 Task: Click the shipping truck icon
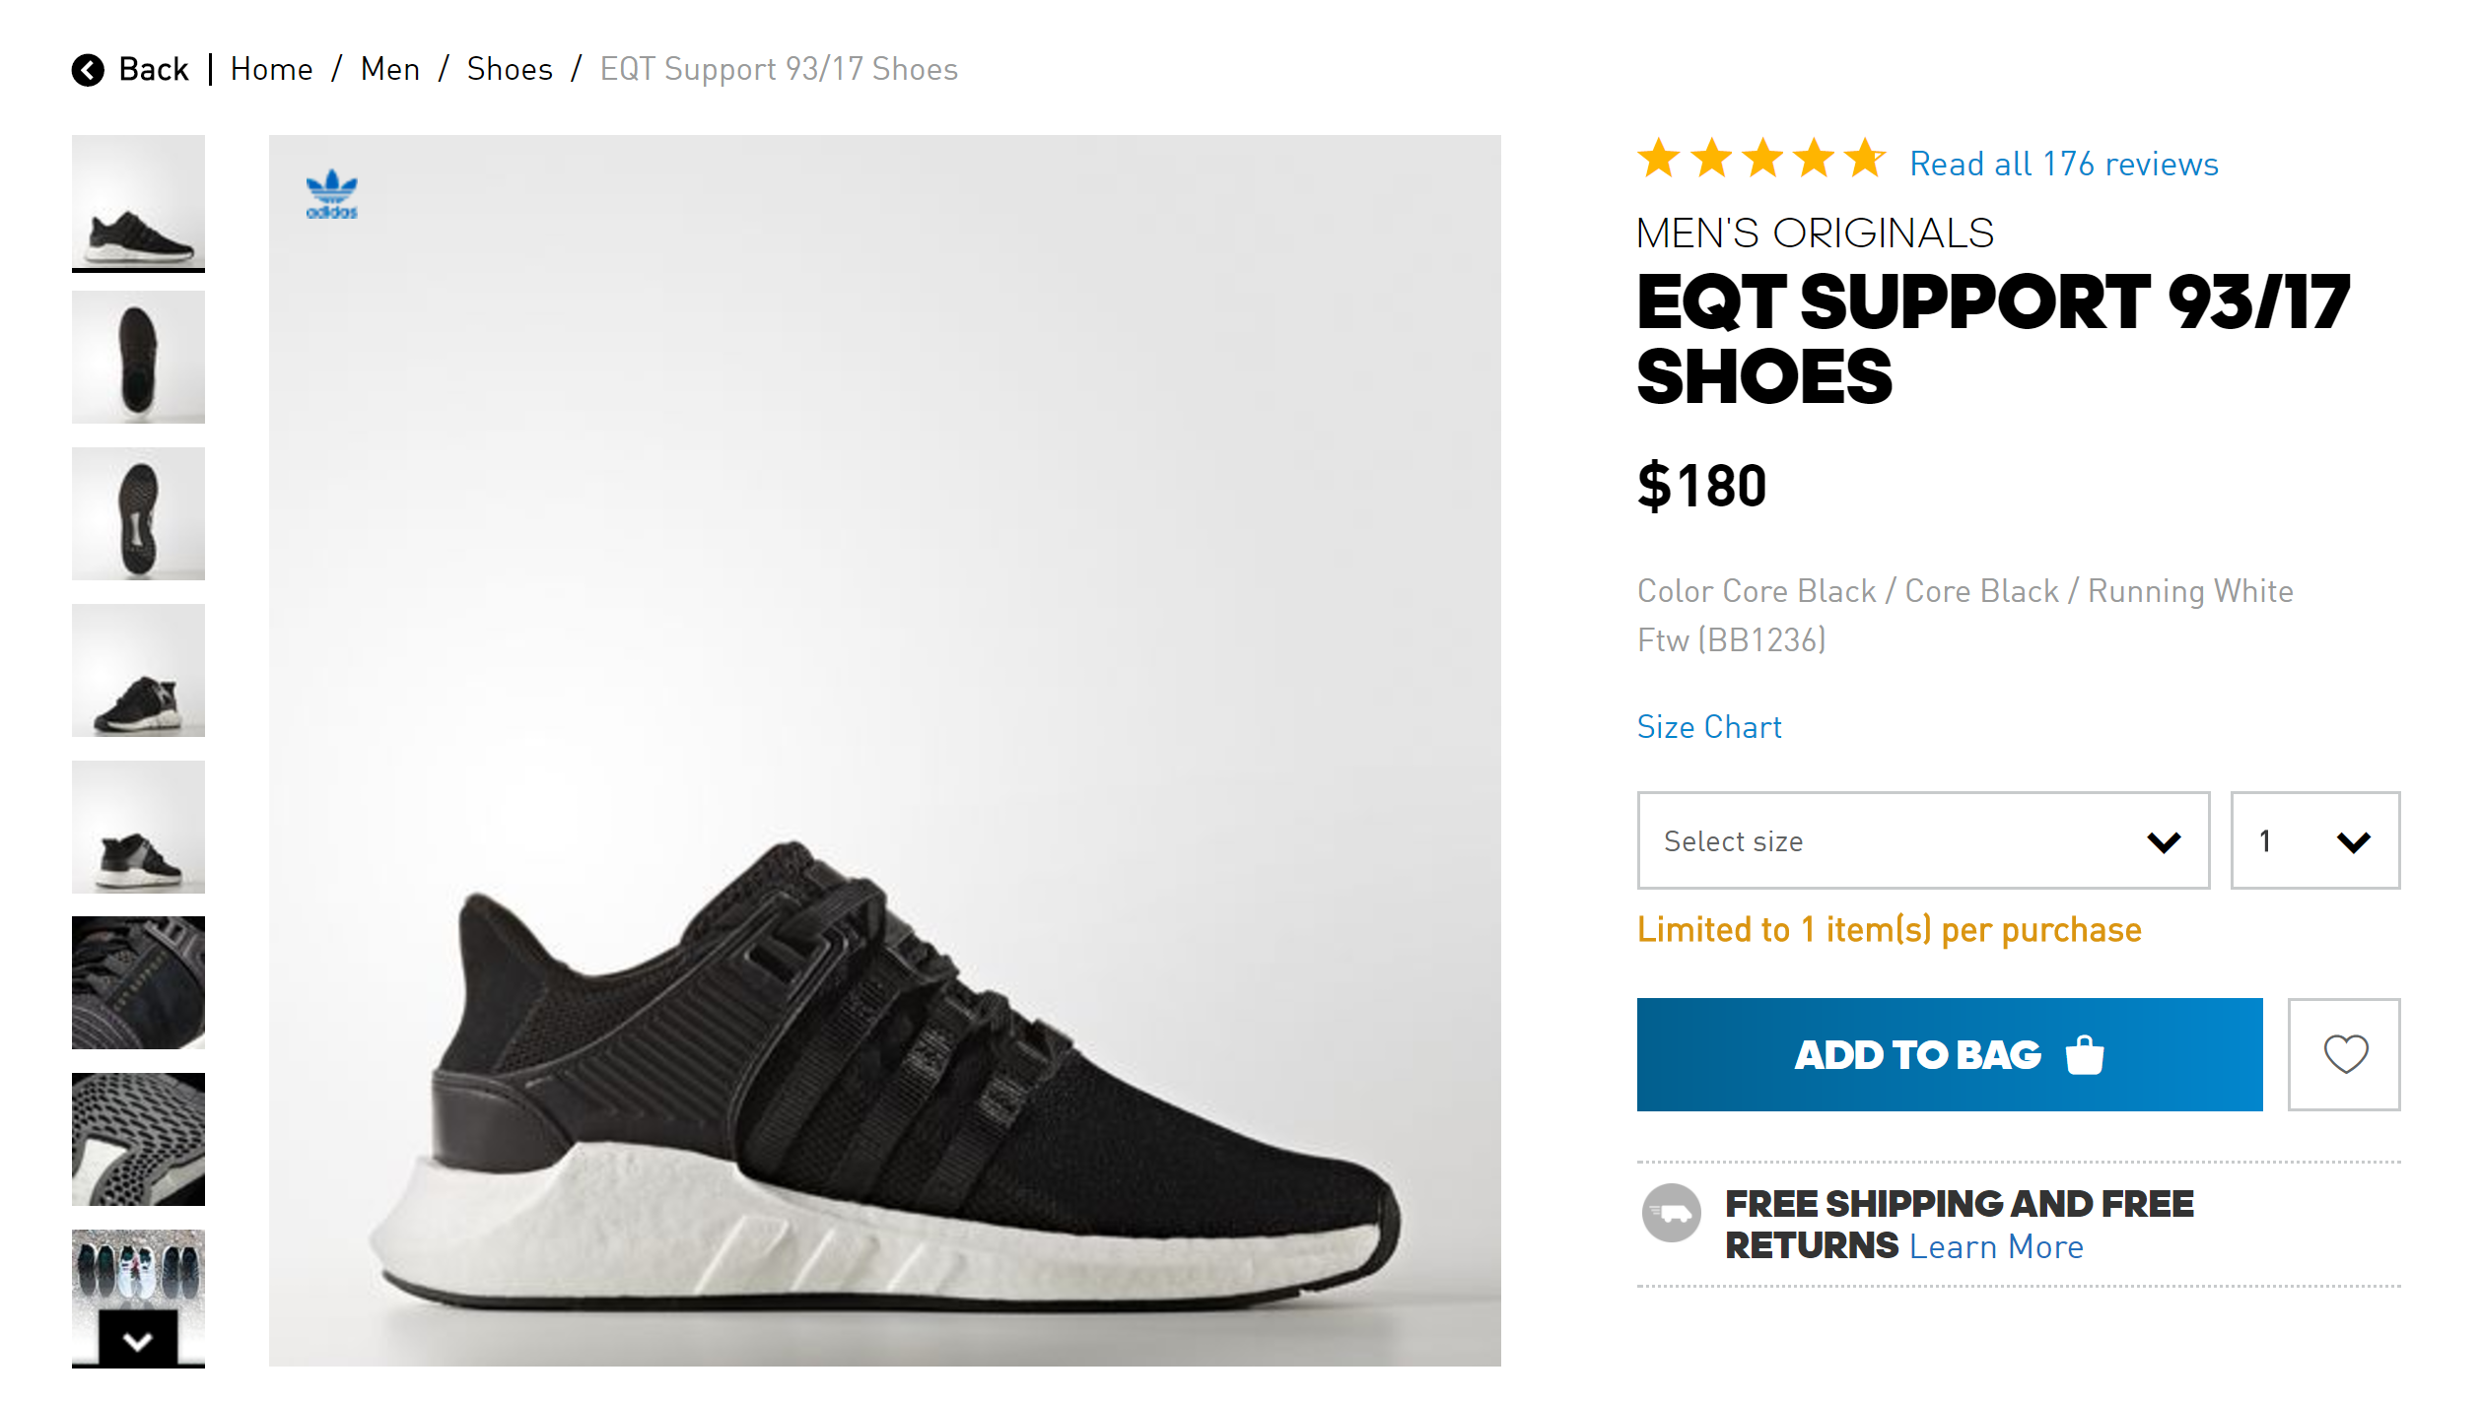click(x=1671, y=1213)
